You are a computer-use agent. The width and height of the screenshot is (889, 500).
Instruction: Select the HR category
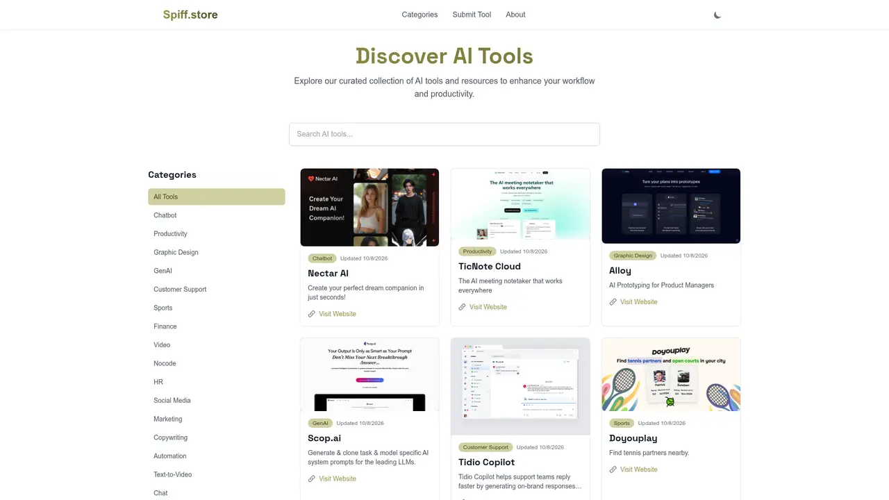217,382
